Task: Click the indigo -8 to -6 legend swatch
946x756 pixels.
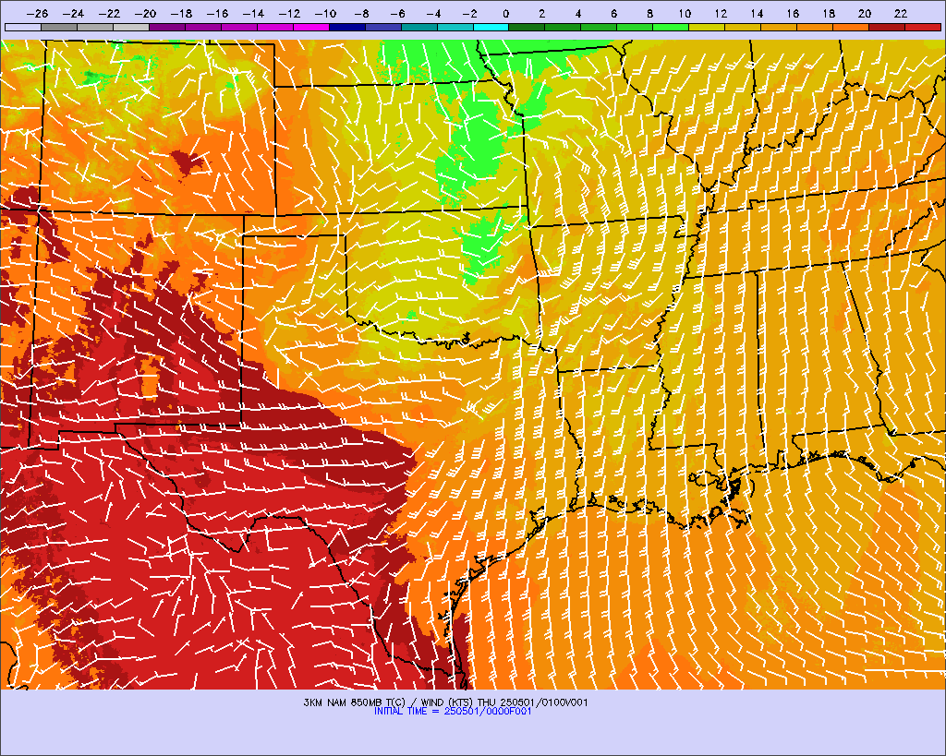Action: click(x=383, y=27)
